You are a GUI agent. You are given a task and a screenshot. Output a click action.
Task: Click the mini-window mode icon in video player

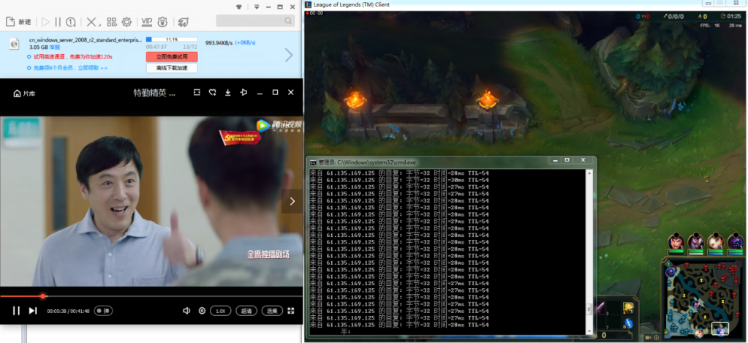tap(197, 93)
